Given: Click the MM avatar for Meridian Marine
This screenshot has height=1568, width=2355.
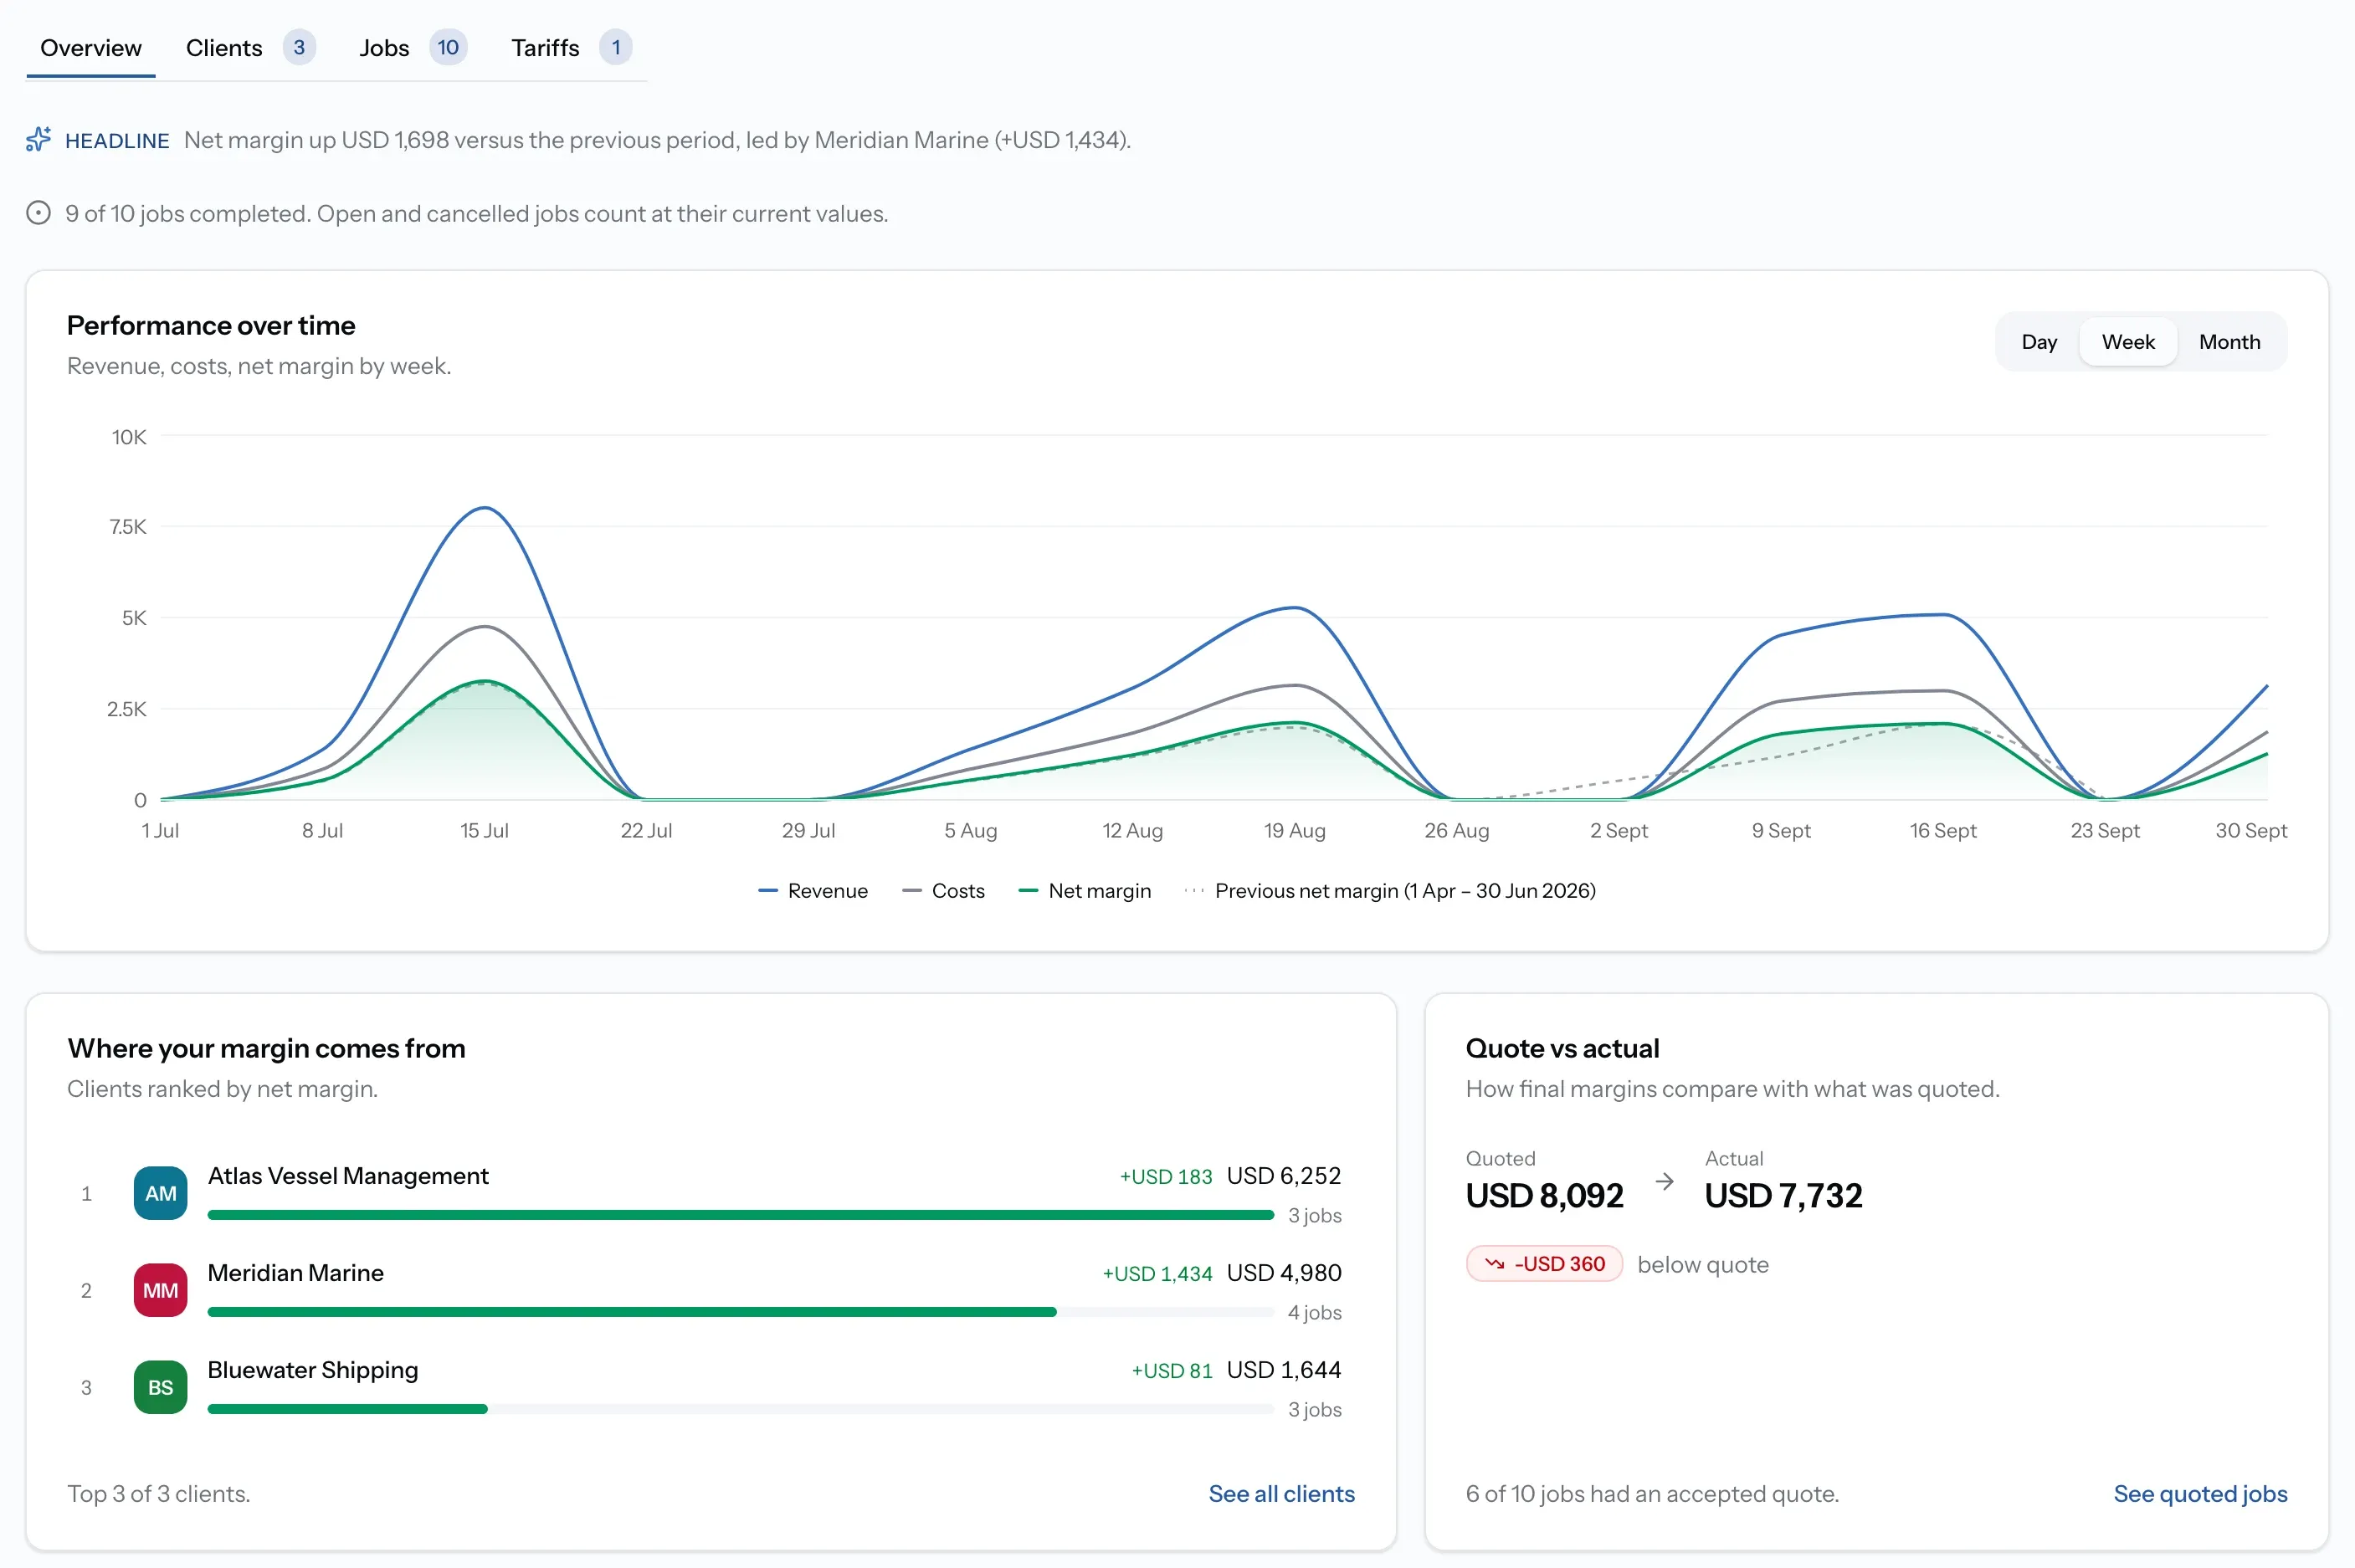Looking at the screenshot, I should coord(160,1290).
